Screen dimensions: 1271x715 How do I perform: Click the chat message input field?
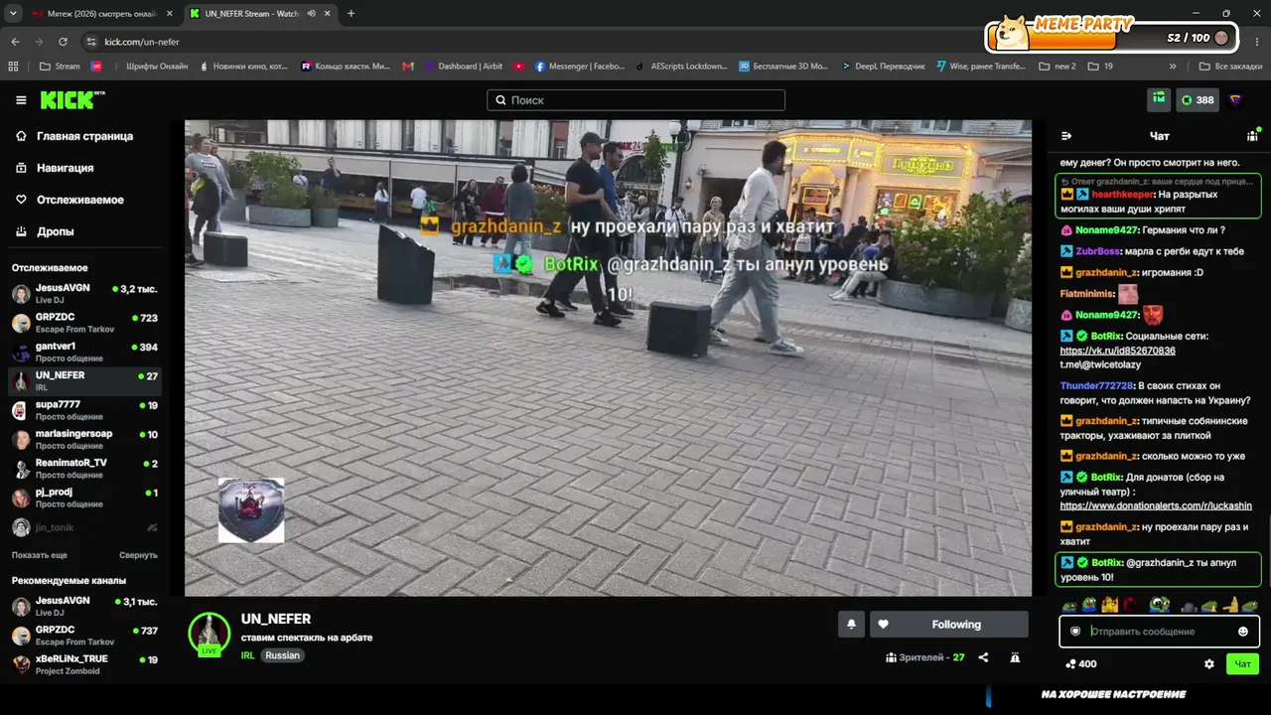[x=1159, y=632]
